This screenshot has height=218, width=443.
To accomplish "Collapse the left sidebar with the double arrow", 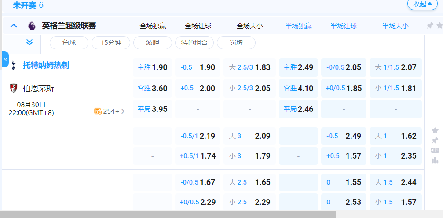I will pos(5,59).
